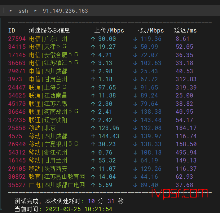The image size is (220, 213).
Task: Click latency value 312.83
Action: [186, 79]
